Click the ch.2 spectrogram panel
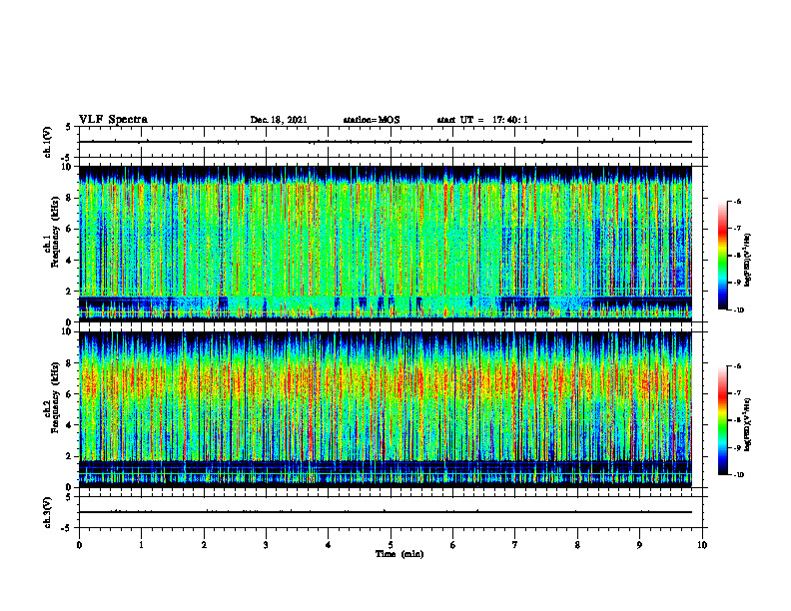The height and width of the screenshot is (611, 791). pos(386,409)
